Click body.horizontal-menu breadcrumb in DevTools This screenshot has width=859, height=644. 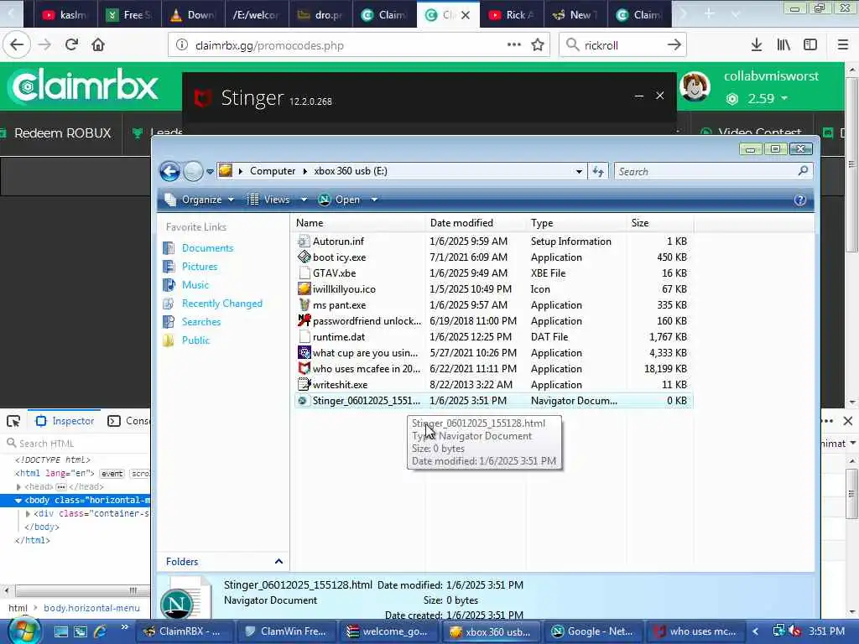pyautogui.click(x=91, y=608)
